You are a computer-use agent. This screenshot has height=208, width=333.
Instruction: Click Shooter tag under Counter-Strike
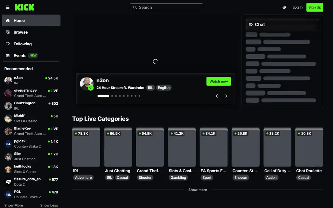point(241,178)
